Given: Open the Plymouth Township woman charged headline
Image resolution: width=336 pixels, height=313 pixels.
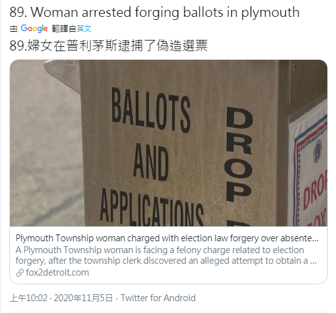Looking at the screenshot, I should coord(167,238).
